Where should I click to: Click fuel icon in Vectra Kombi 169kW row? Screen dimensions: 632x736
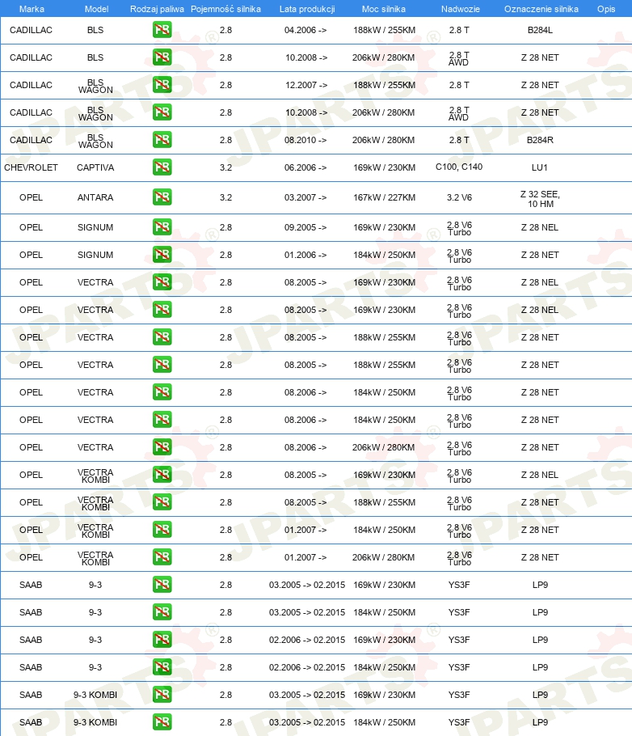pyautogui.click(x=162, y=475)
